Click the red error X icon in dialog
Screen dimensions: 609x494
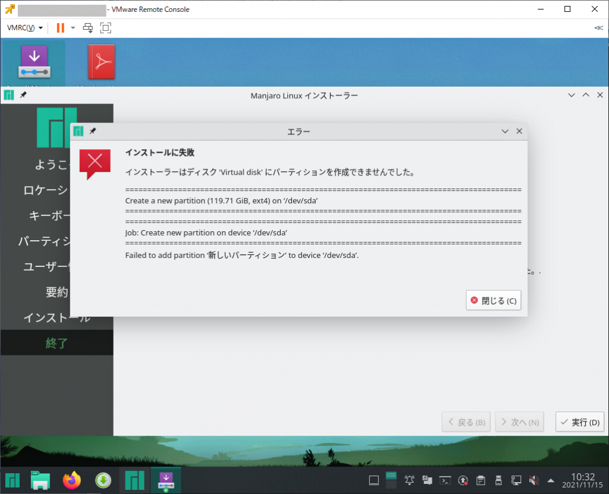95,164
